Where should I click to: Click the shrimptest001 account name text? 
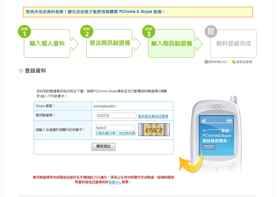(105, 106)
